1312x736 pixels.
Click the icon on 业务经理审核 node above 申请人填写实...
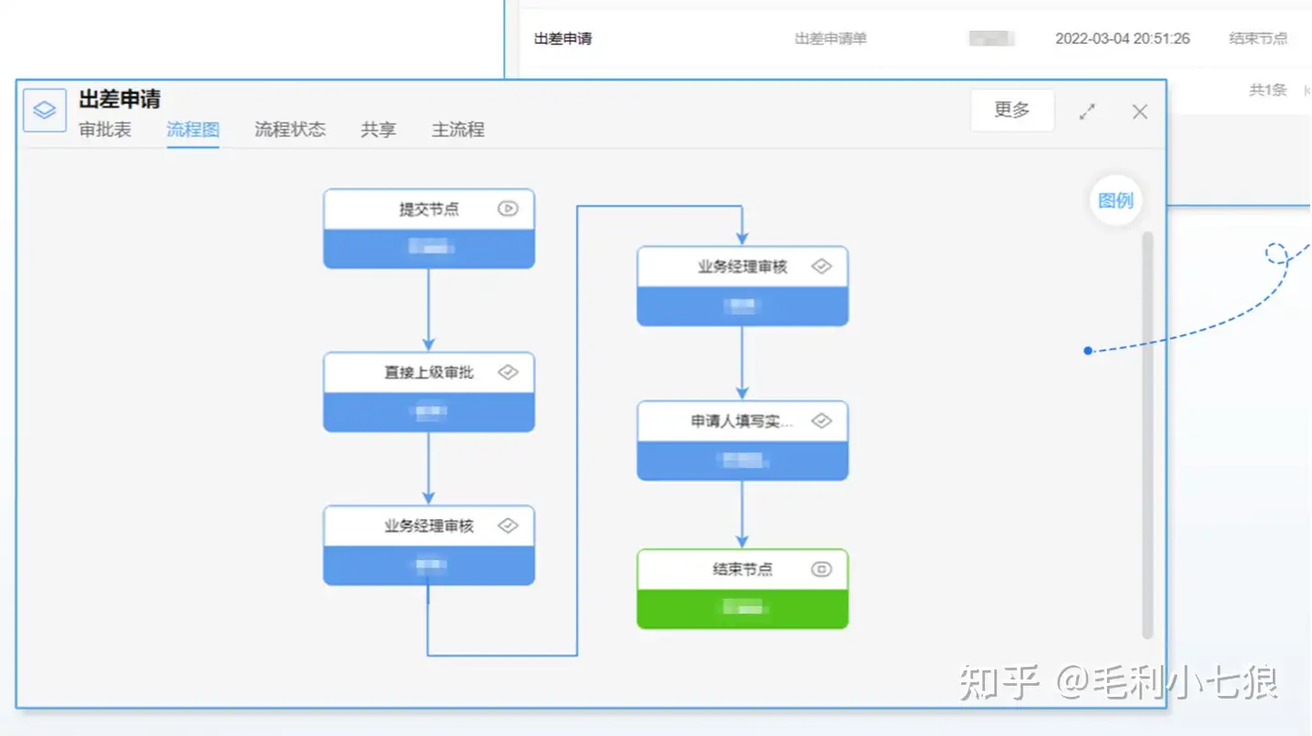(821, 267)
